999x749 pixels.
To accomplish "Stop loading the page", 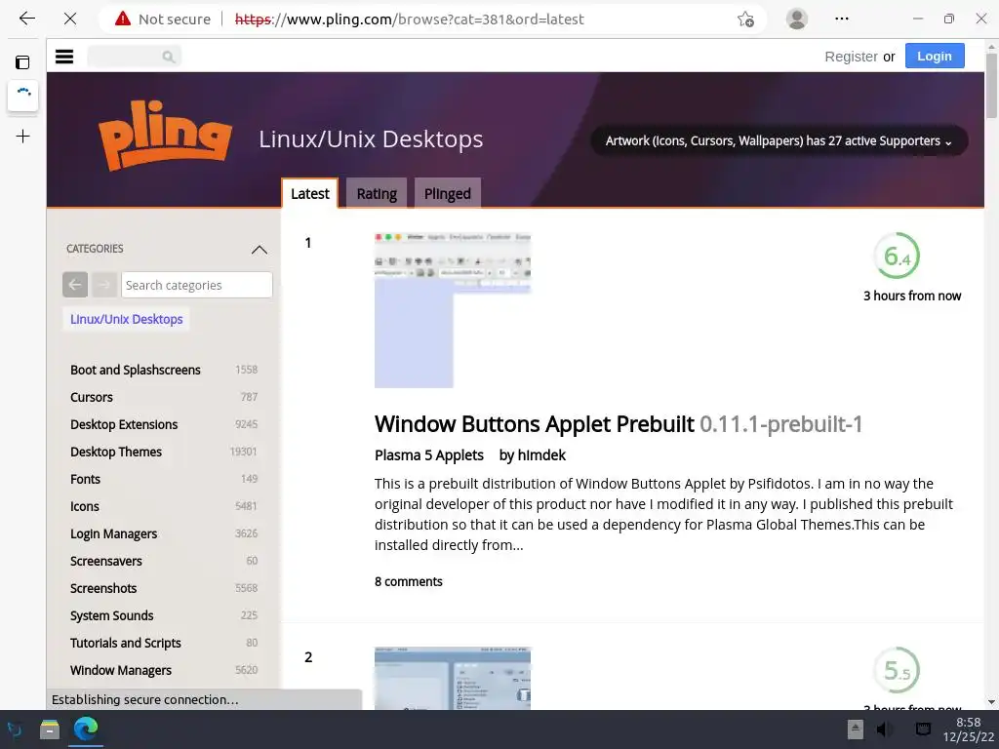I will point(70,19).
